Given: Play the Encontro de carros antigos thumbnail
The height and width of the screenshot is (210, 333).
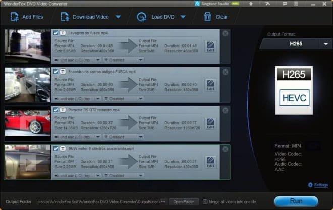Looking at the screenshot, I should point(28,85).
